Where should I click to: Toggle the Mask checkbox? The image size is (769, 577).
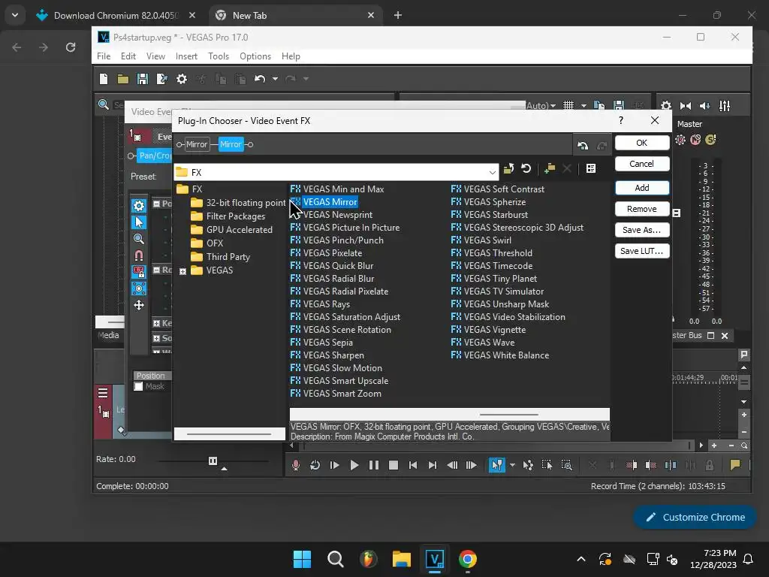(138, 387)
